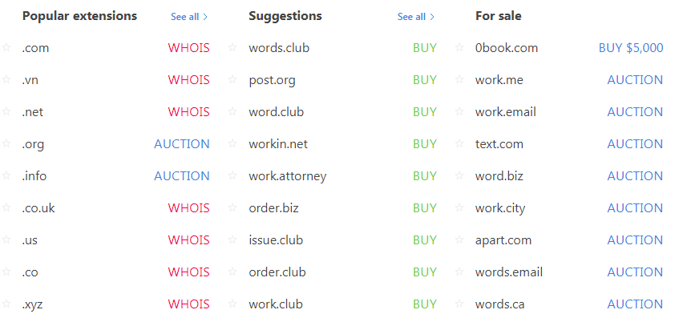This screenshot has width=683, height=326.
Task: Click WHOIS for the .com extension
Action: pyautogui.click(x=188, y=48)
